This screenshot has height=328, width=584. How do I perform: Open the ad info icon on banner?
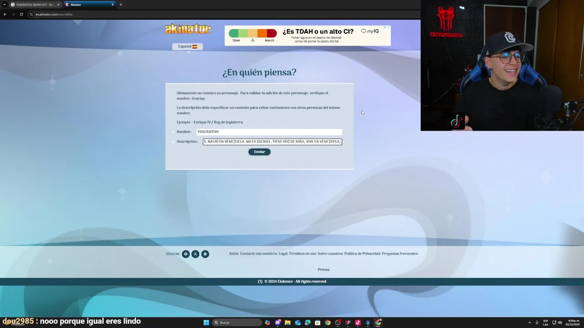pyautogui.click(x=386, y=27)
